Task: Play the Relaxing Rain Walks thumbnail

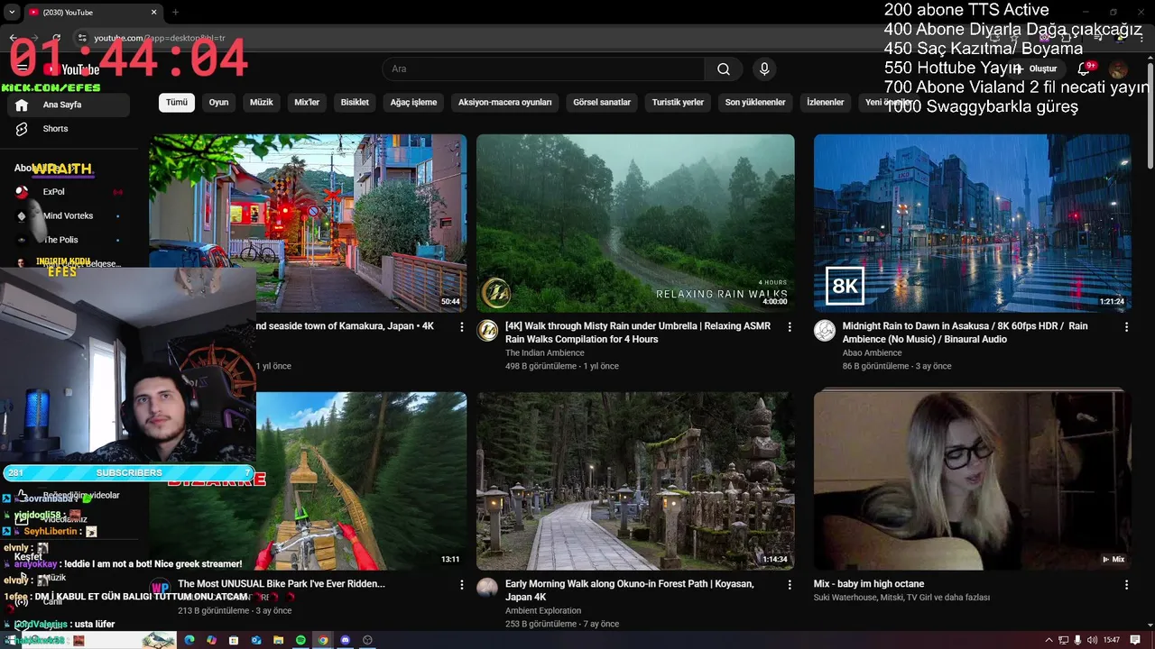Action: point(635,223)
